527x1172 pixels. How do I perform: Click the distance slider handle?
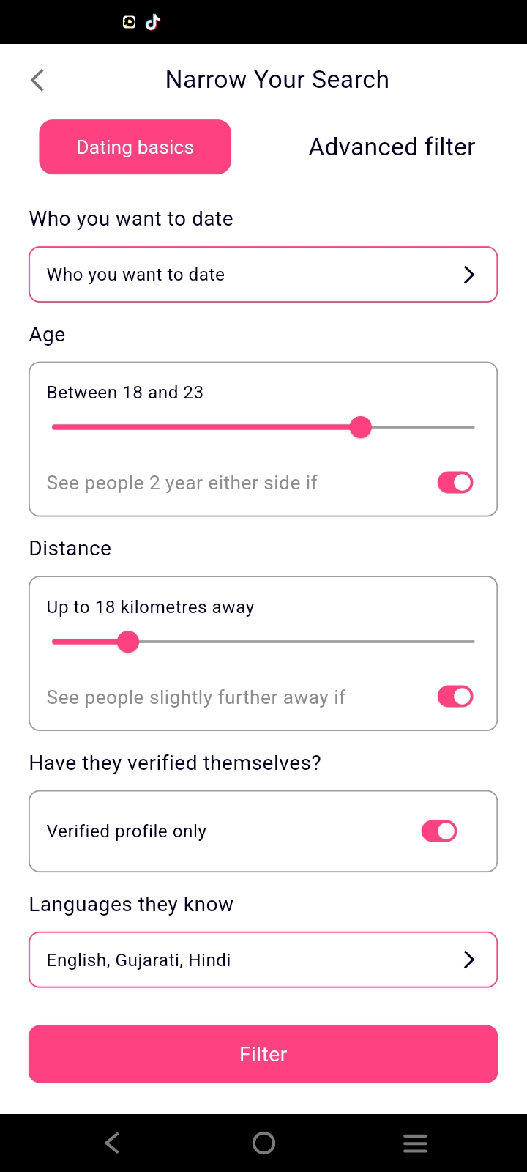pos(128,641)
